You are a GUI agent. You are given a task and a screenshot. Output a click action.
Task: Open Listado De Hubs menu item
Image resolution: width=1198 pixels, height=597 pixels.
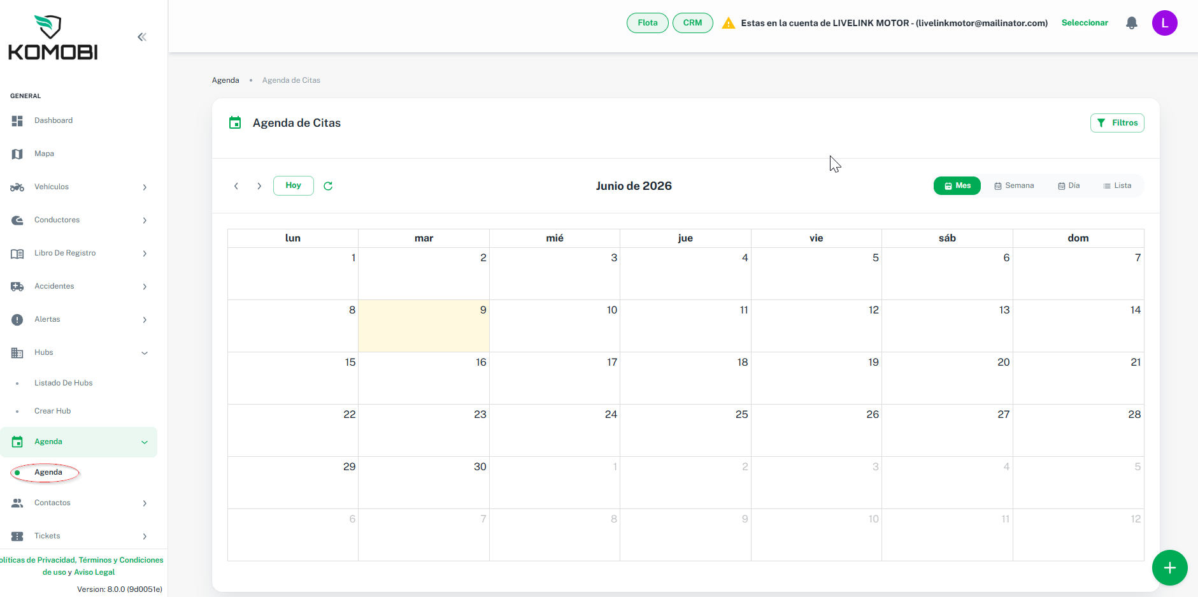(x=64, y=383)
